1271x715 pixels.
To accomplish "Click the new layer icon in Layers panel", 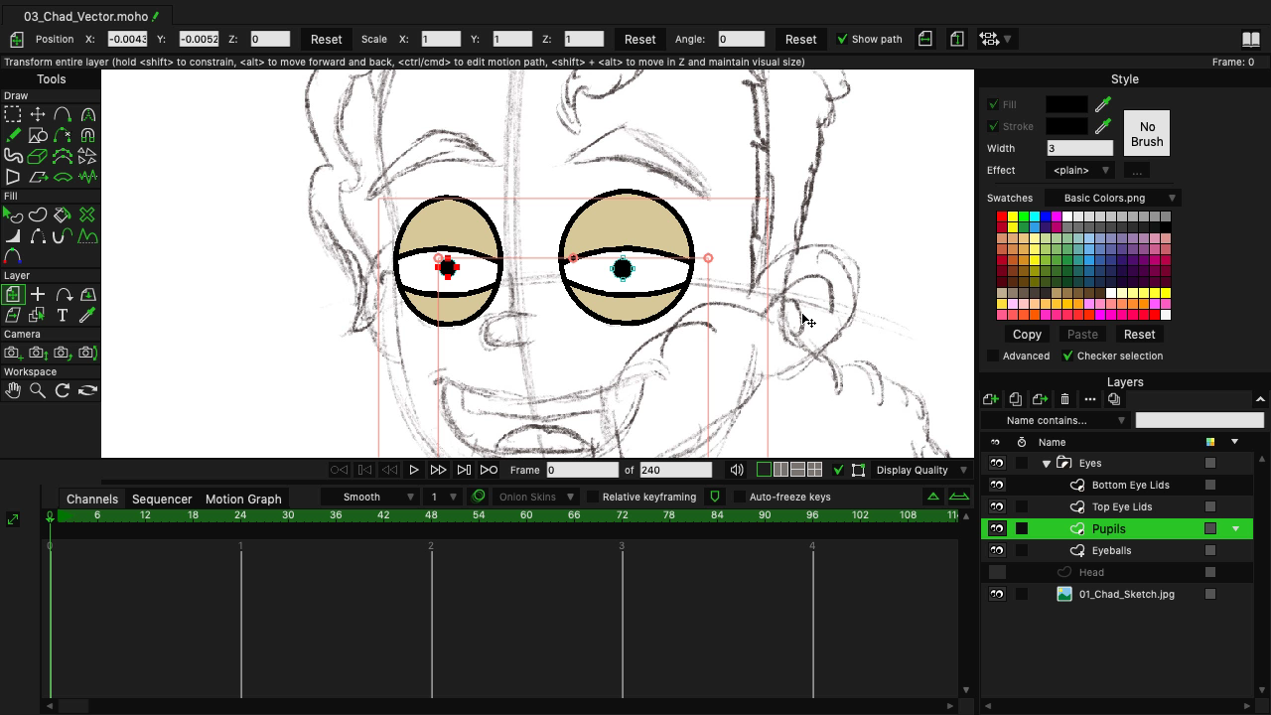I will pyautogui.click(x=990, y=399).
